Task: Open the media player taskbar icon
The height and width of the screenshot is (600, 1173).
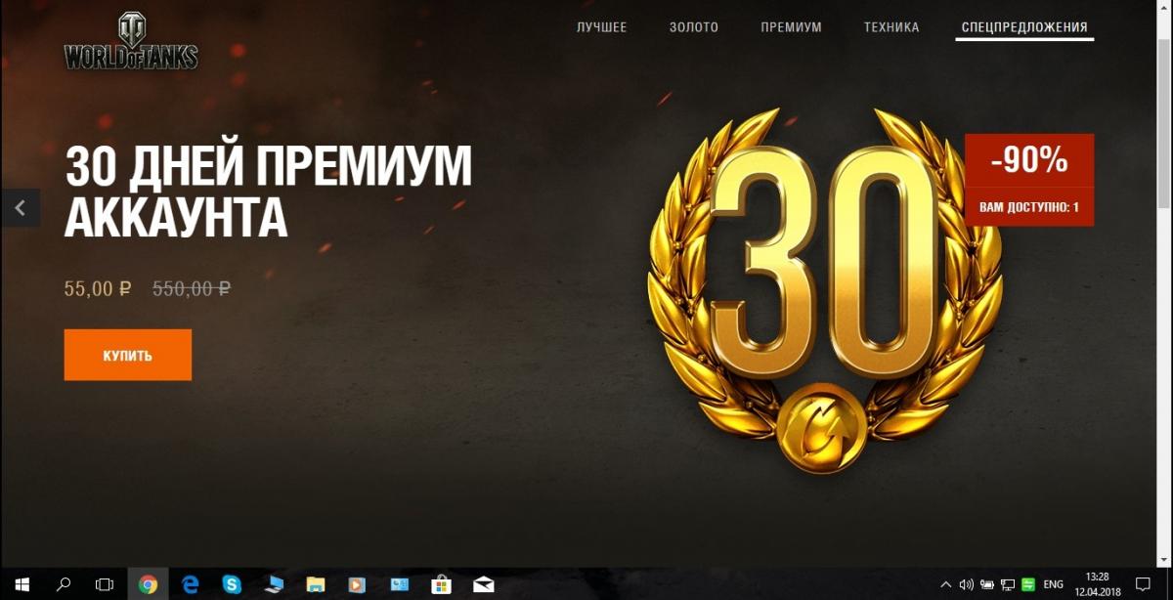Action: click(x=358, y=584)
